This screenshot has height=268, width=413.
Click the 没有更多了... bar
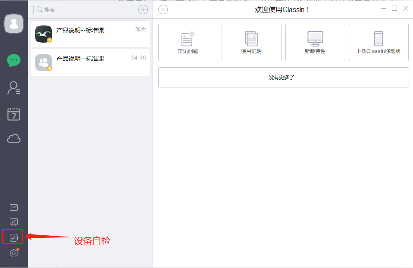coord(283,78)
